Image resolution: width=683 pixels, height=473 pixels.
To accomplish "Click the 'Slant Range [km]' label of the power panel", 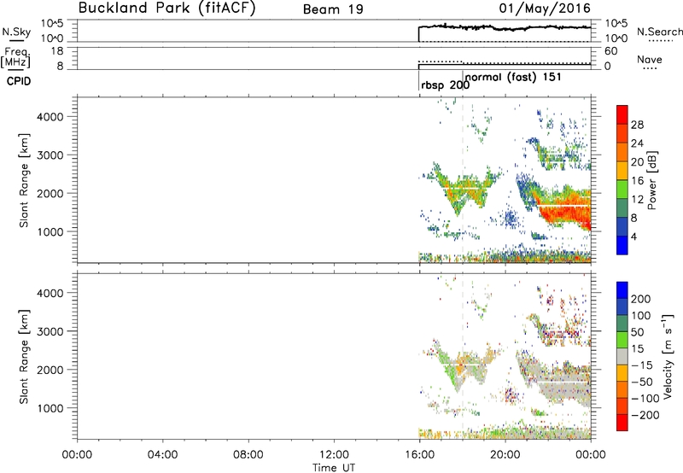I will [x=24, y=180].
